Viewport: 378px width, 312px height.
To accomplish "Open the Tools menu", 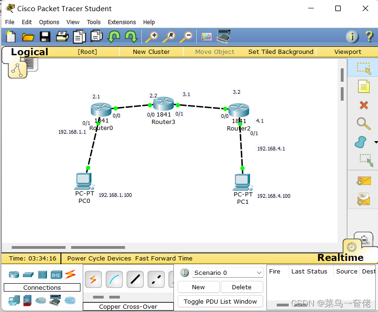I will click(x=93, y=22).
